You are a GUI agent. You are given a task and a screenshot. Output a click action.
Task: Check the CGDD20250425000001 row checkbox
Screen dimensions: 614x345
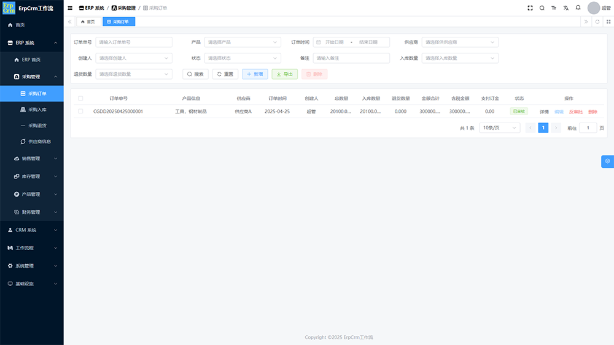pos(80,112)
